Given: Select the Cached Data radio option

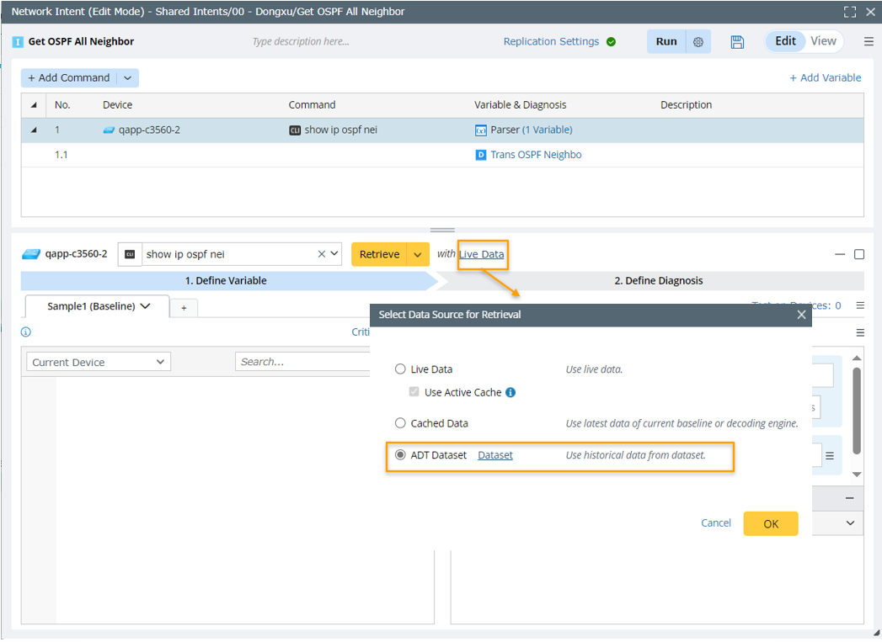Looking at the screenshot, I should 400,423.
